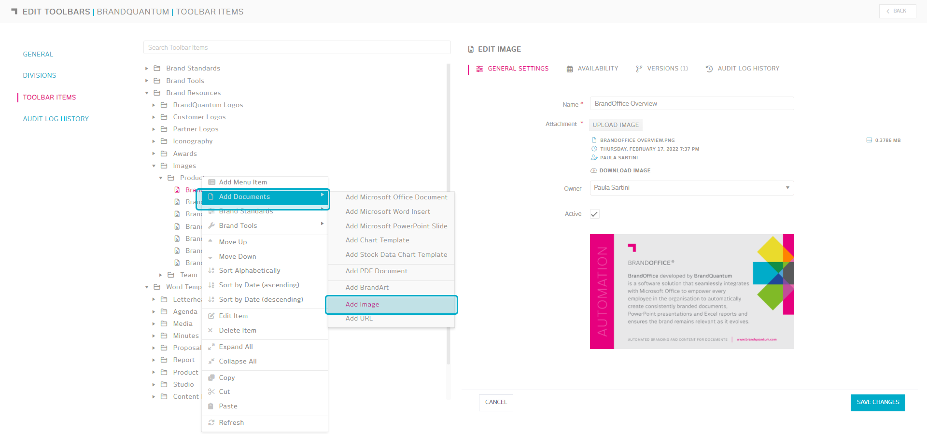Expand the Team folder node
This screenshot has height=434, width=927.
coord(161,275)
